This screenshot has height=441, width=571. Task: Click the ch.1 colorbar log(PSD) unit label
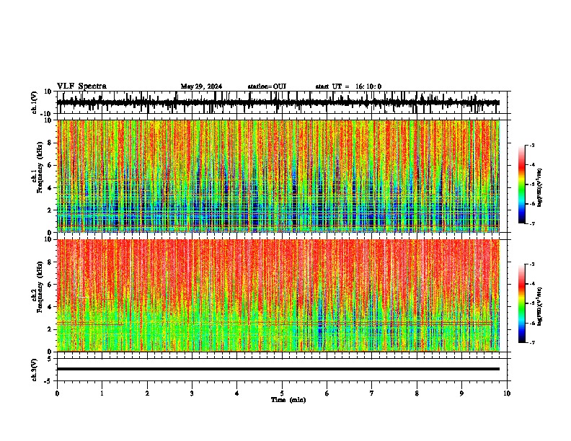(x=540, y=188)
